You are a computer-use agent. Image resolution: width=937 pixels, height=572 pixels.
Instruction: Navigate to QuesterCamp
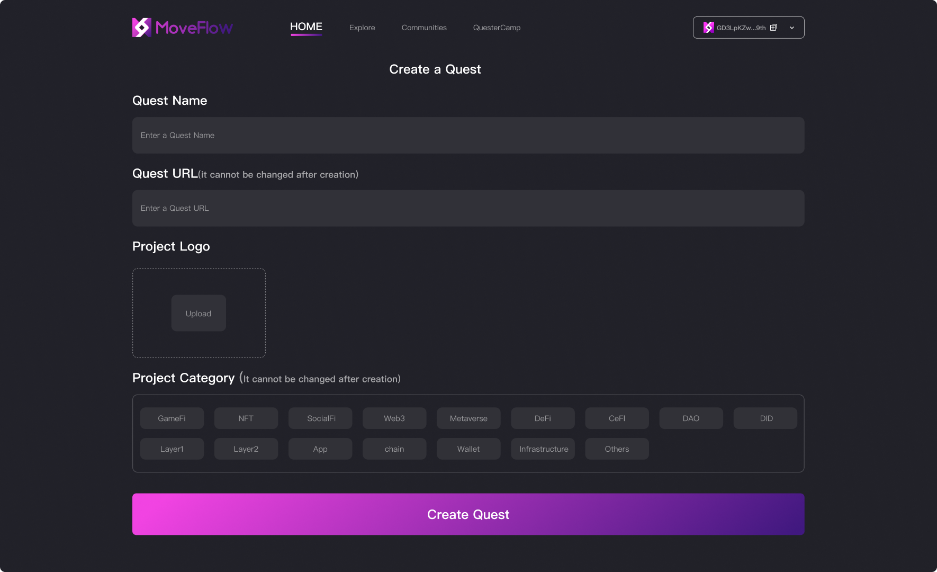click(x=497, y=28)
